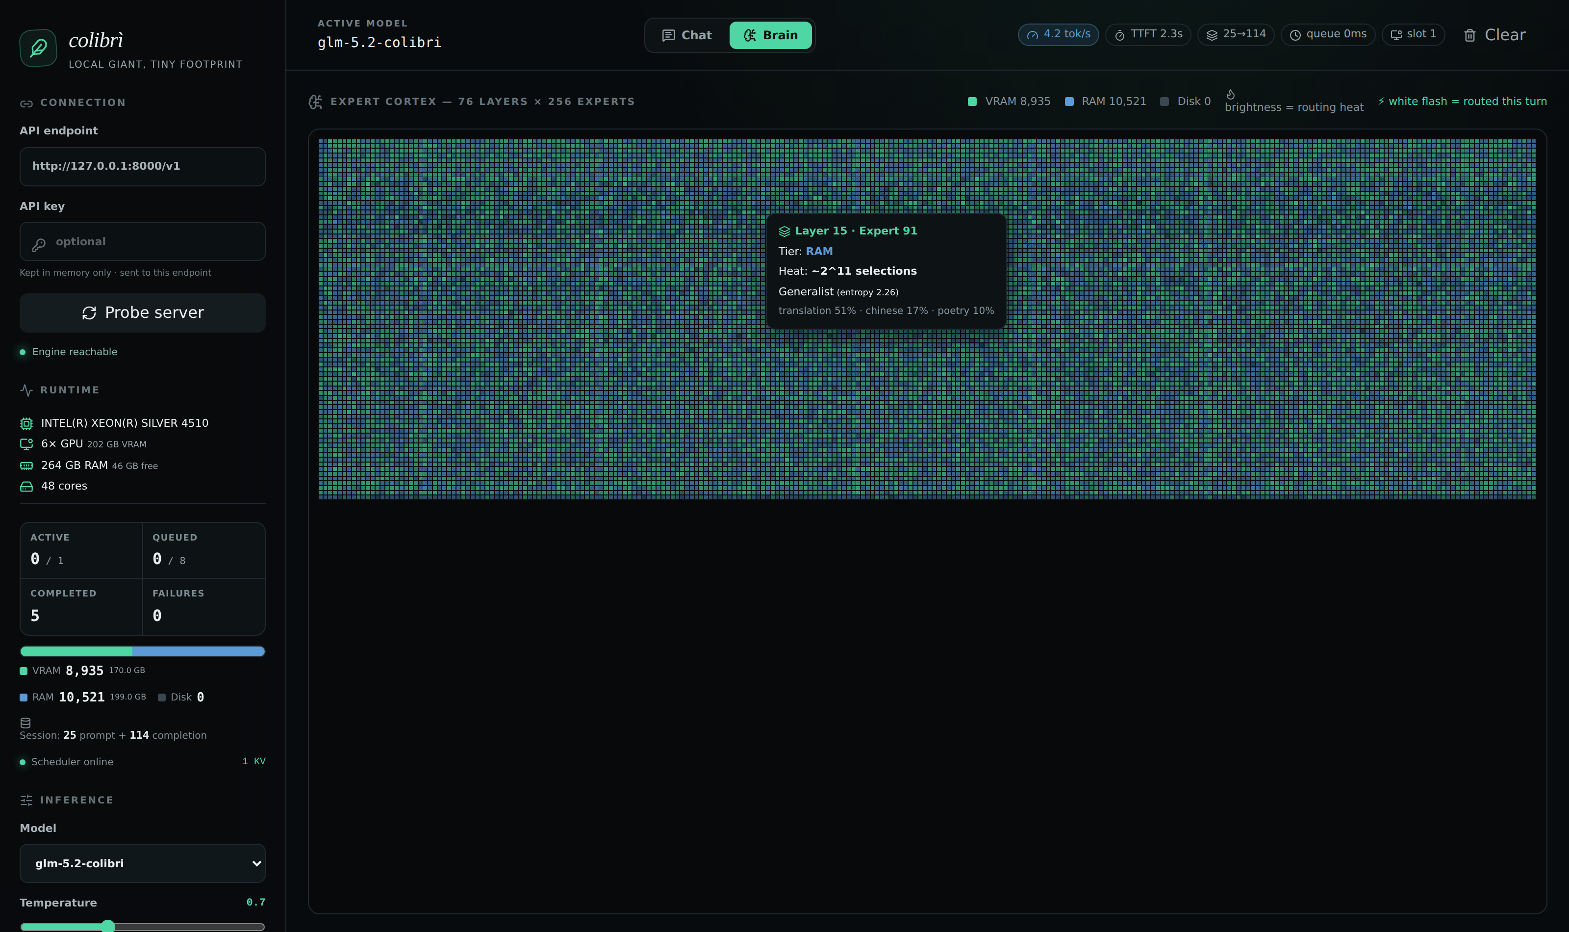Click the Queued 0 / 8 stat cell
The image size is (1569, 932).
(204, 550)
